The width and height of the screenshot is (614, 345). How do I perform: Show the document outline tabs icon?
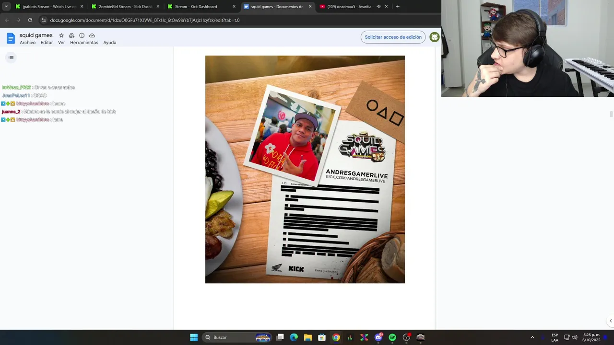point(11,57)
